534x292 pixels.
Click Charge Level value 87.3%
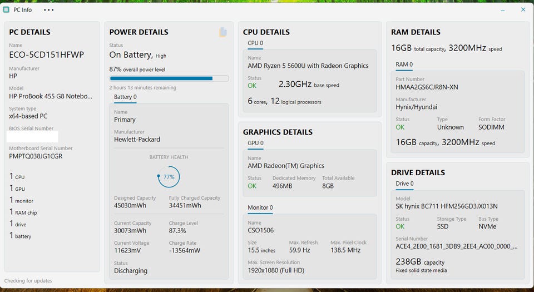[x=177, y=231]
